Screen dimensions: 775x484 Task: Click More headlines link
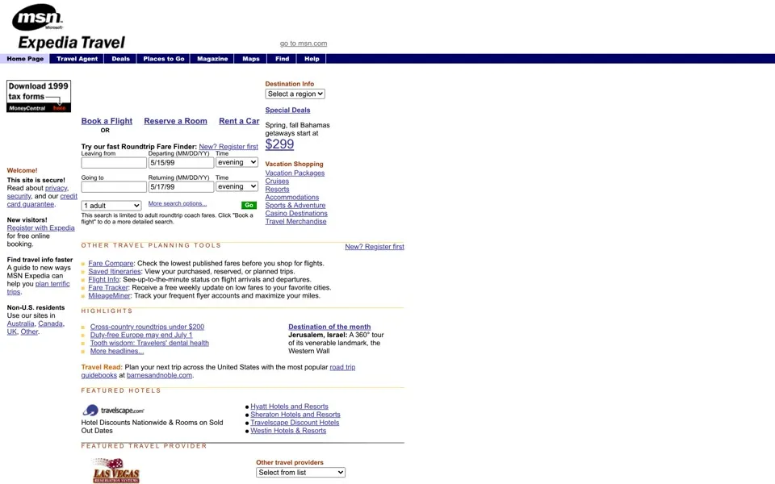pyautogui.click(x=117, y=351)
